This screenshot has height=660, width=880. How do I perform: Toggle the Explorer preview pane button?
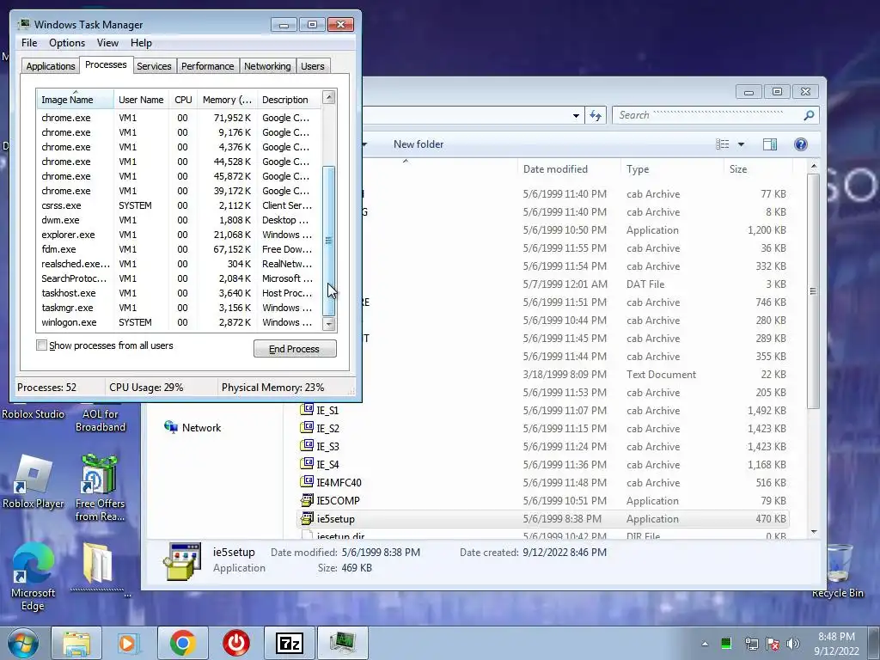(x=770, y=144)
